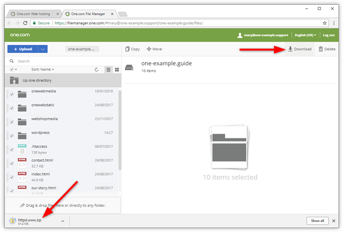The width and height of the screenshot is (343, 232).
Task: Click the one.com logo
Action: (20, 35)
